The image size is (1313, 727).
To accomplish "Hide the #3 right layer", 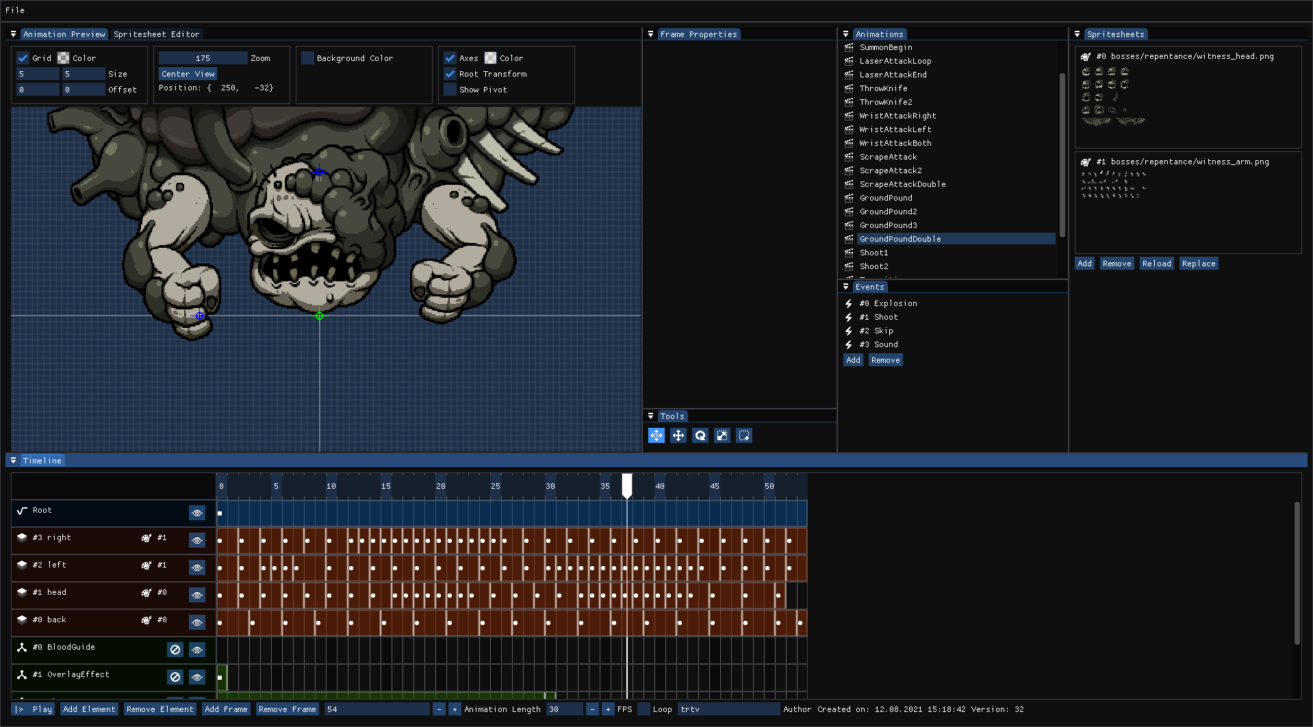I will click(x=197, y=540).
